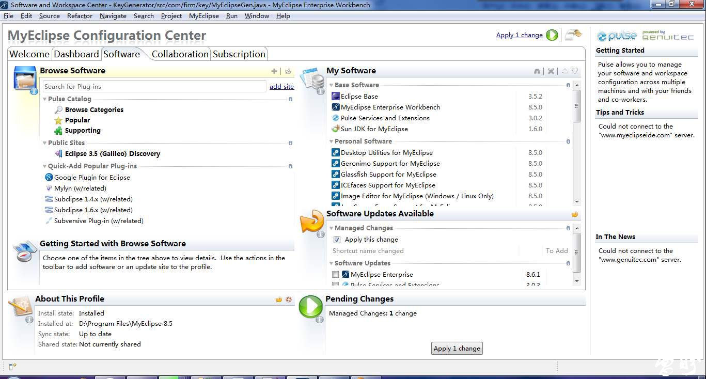The height and width of the screenshot is (379, 706).
Task: Click the up arrow icon in My Software header
Action: click(x=564, y=71)
